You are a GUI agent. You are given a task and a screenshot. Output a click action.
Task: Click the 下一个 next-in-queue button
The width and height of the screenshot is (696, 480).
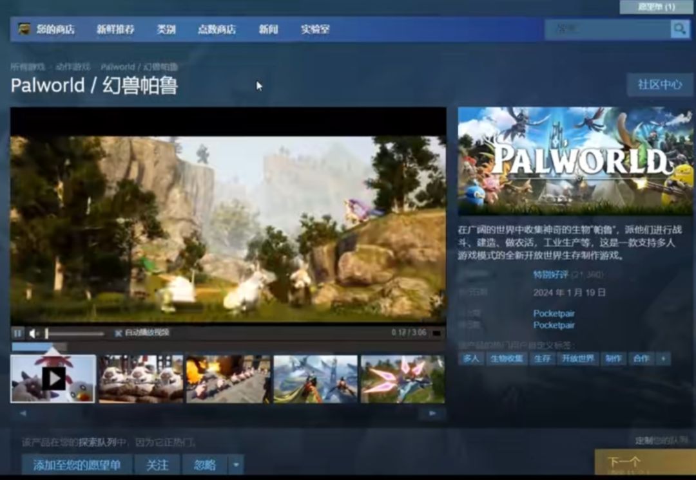point(644,462)
